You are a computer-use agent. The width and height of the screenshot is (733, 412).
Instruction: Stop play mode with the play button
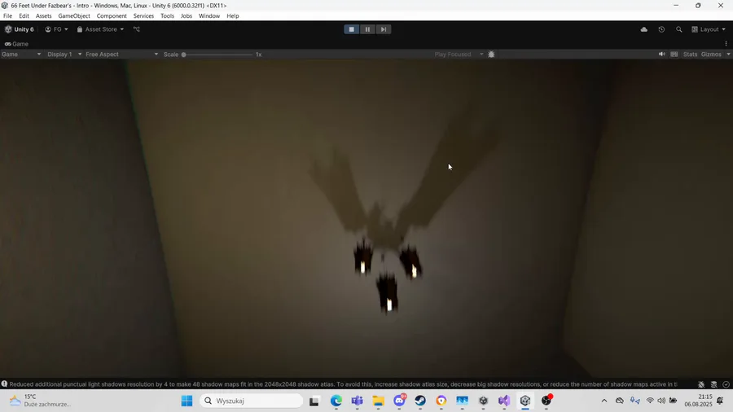coord(352,29)
